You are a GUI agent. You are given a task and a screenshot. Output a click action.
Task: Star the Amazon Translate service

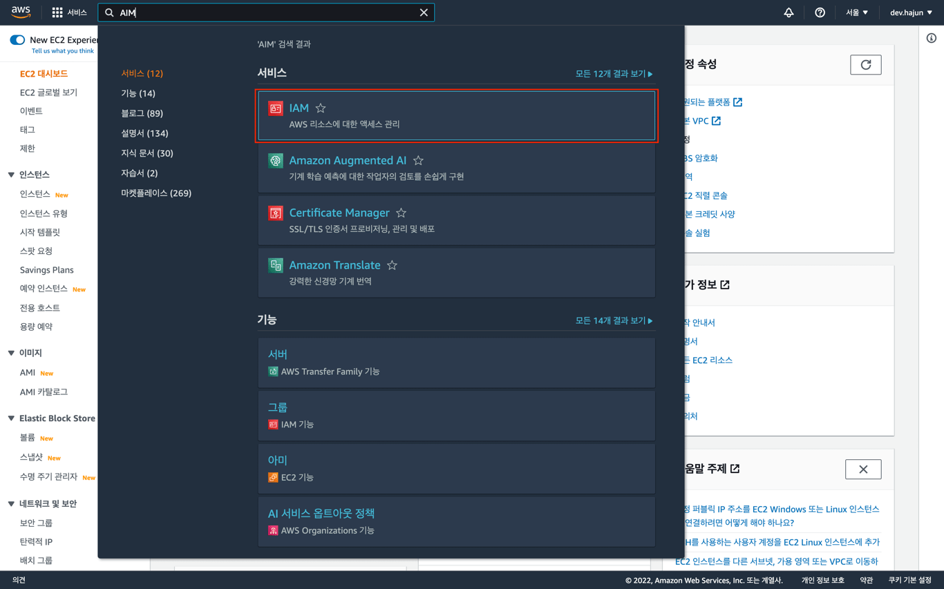392,265
